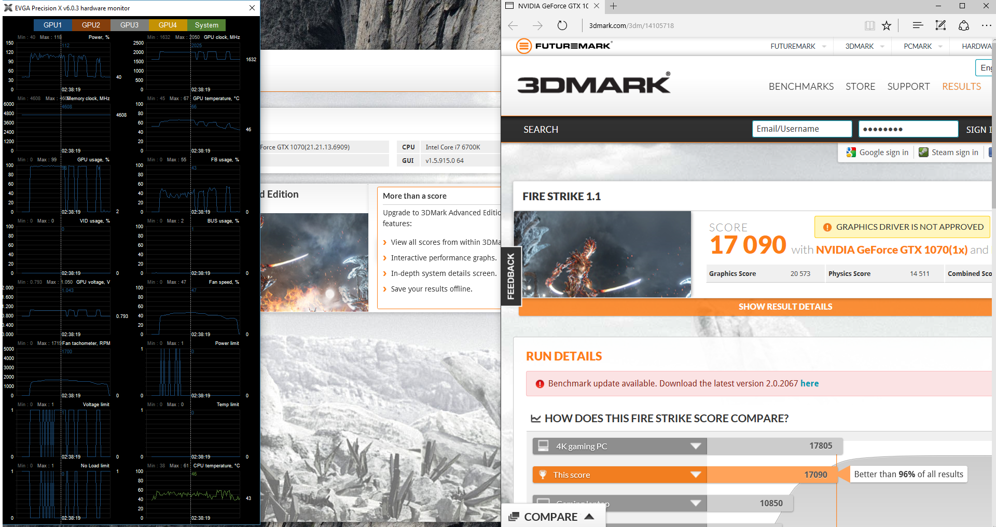Open STORE navigation item
Screen dimensions: 996x527
tap(860, 87)
